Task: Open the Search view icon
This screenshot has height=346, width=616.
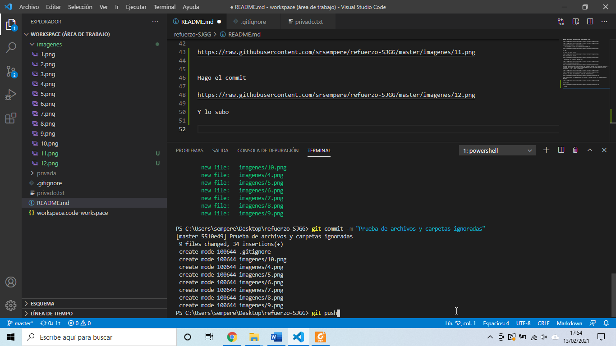Action: [11, 47]
